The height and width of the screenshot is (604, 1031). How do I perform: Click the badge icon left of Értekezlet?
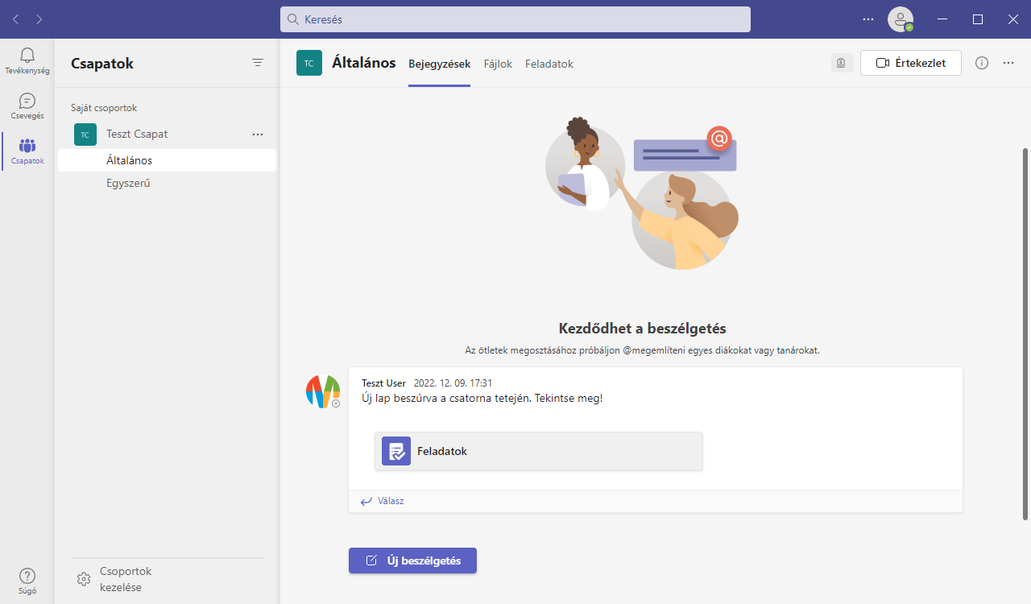(841, 63)
